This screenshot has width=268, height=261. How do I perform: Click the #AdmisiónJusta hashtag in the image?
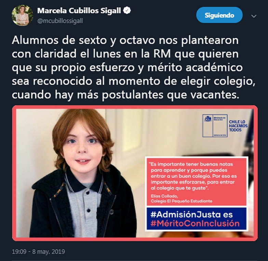pos(185,215)
